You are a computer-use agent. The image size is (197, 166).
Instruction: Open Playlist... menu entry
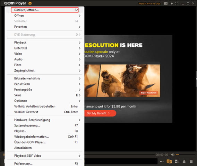(45, 131)
